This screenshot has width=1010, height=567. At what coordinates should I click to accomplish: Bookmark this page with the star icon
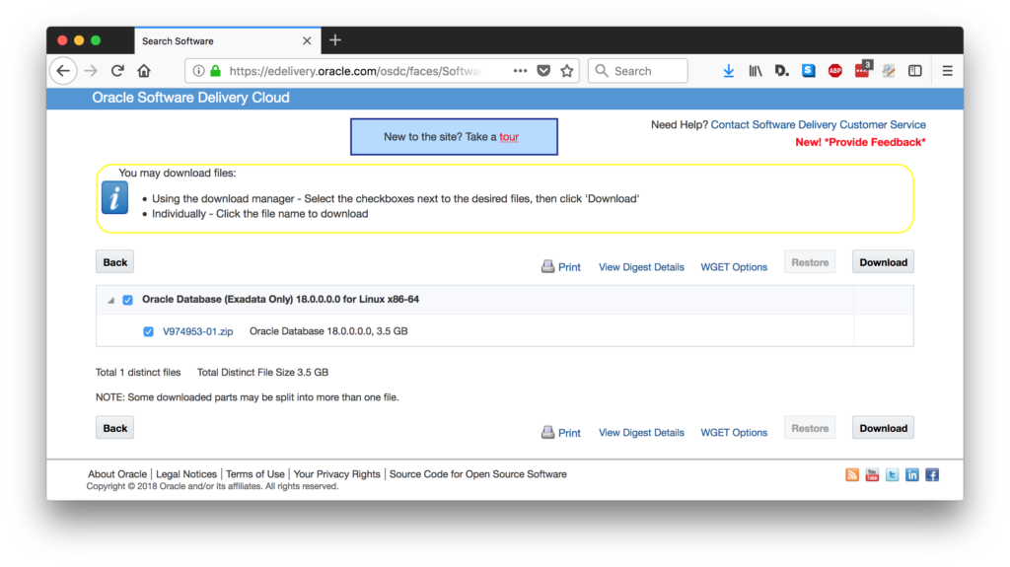click(x=567, y=71)
